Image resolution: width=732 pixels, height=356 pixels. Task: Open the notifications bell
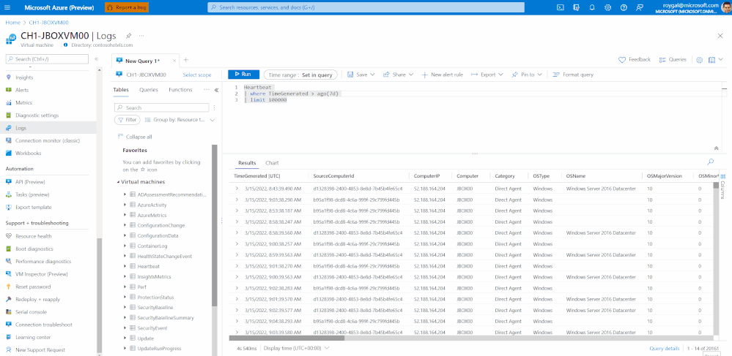(x=592, y=7)
